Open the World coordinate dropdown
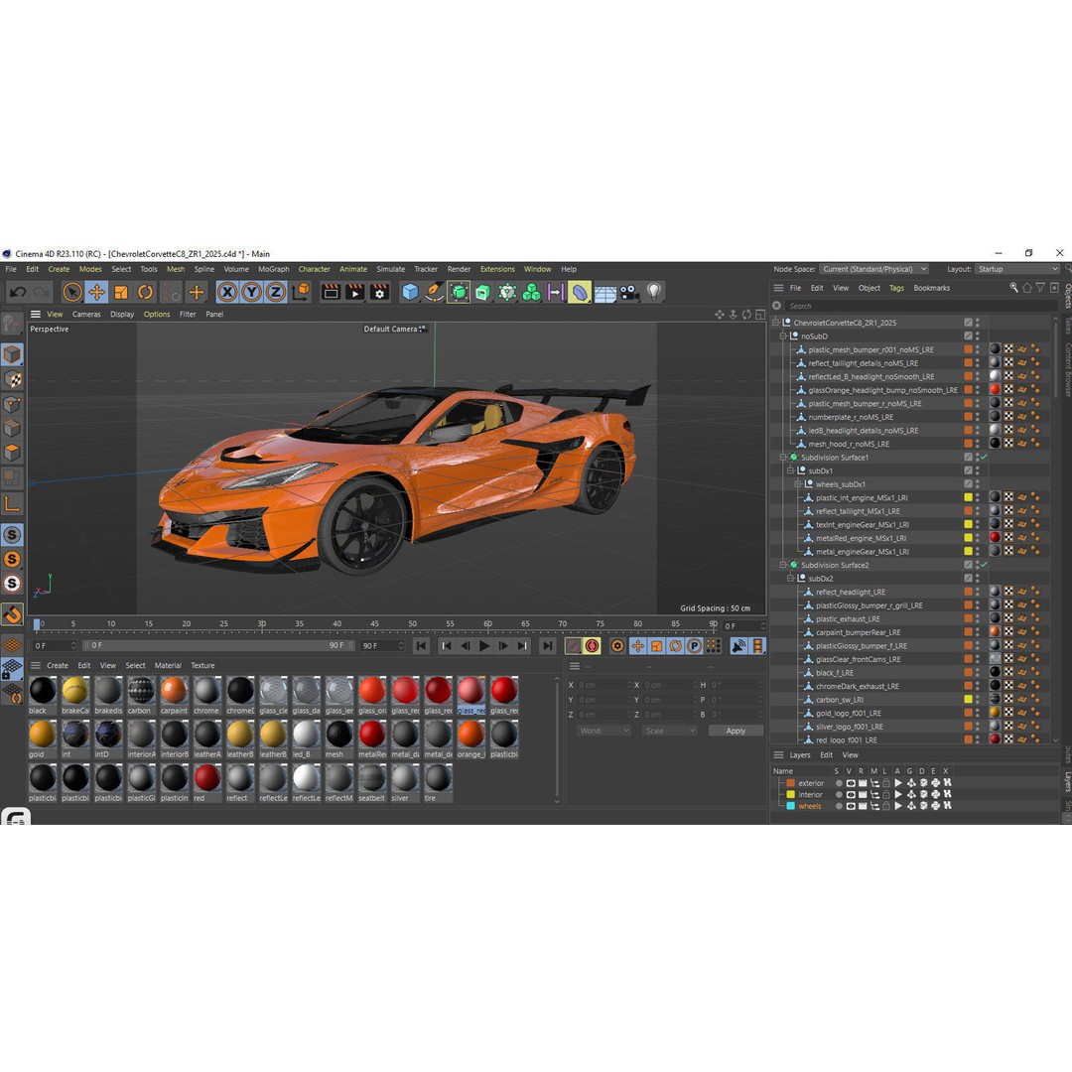 603,731
